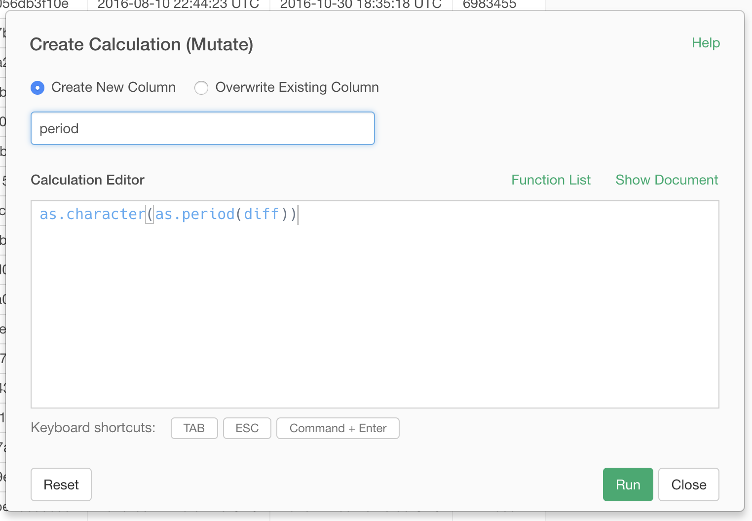Open the Function List
The height and width of the screenshot is (521, 752).
coord(551,180)
